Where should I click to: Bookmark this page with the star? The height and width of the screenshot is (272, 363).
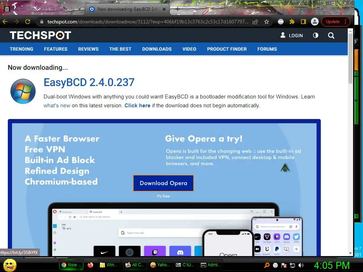267,22
